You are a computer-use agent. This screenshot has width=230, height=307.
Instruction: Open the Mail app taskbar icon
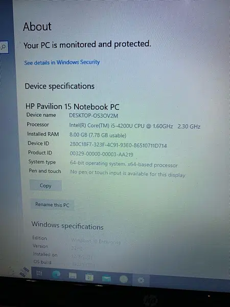106,278
